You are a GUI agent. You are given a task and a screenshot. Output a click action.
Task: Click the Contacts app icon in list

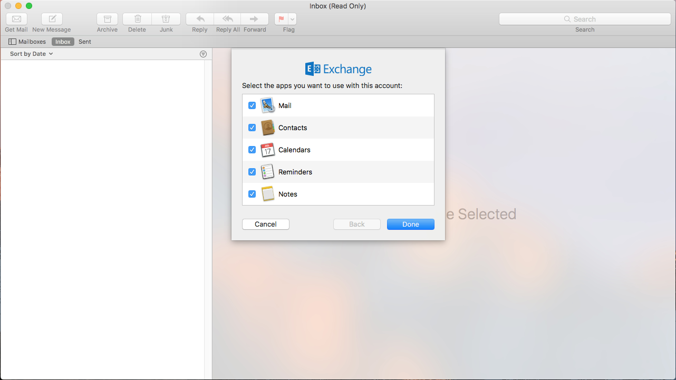pos(268,128)
